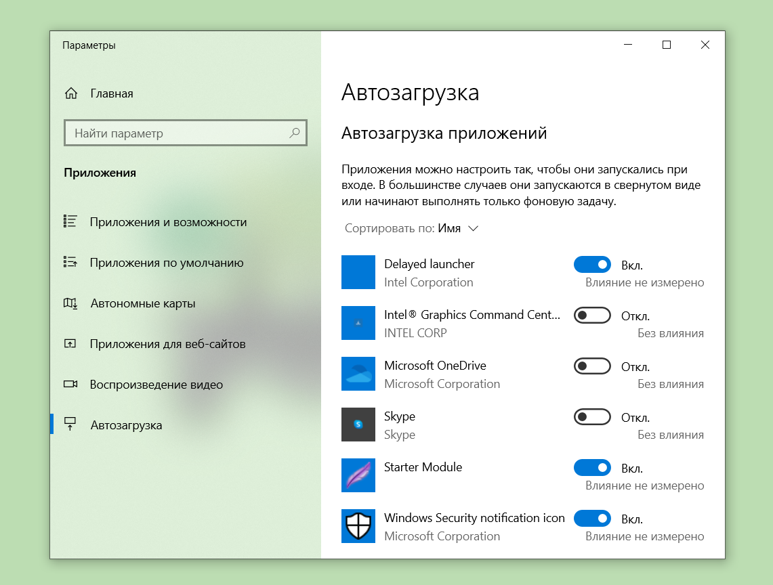
Task: Click the Windows Security notification icon name
Action: (x=474, y=518)
